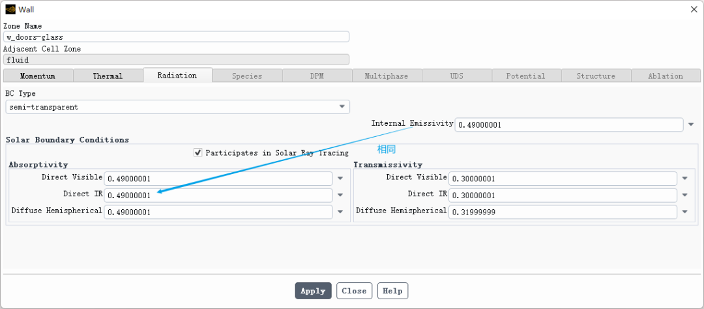Open Absorptivity Direct Visible dropdown arrow
Image resolution: width=704 pixels, height=309 pixels.
pyautogui.click(x=340, y=179)
